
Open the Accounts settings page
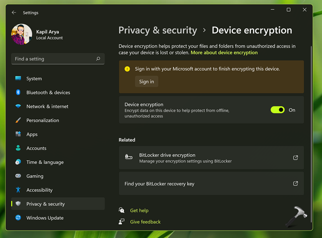[36, 148]
